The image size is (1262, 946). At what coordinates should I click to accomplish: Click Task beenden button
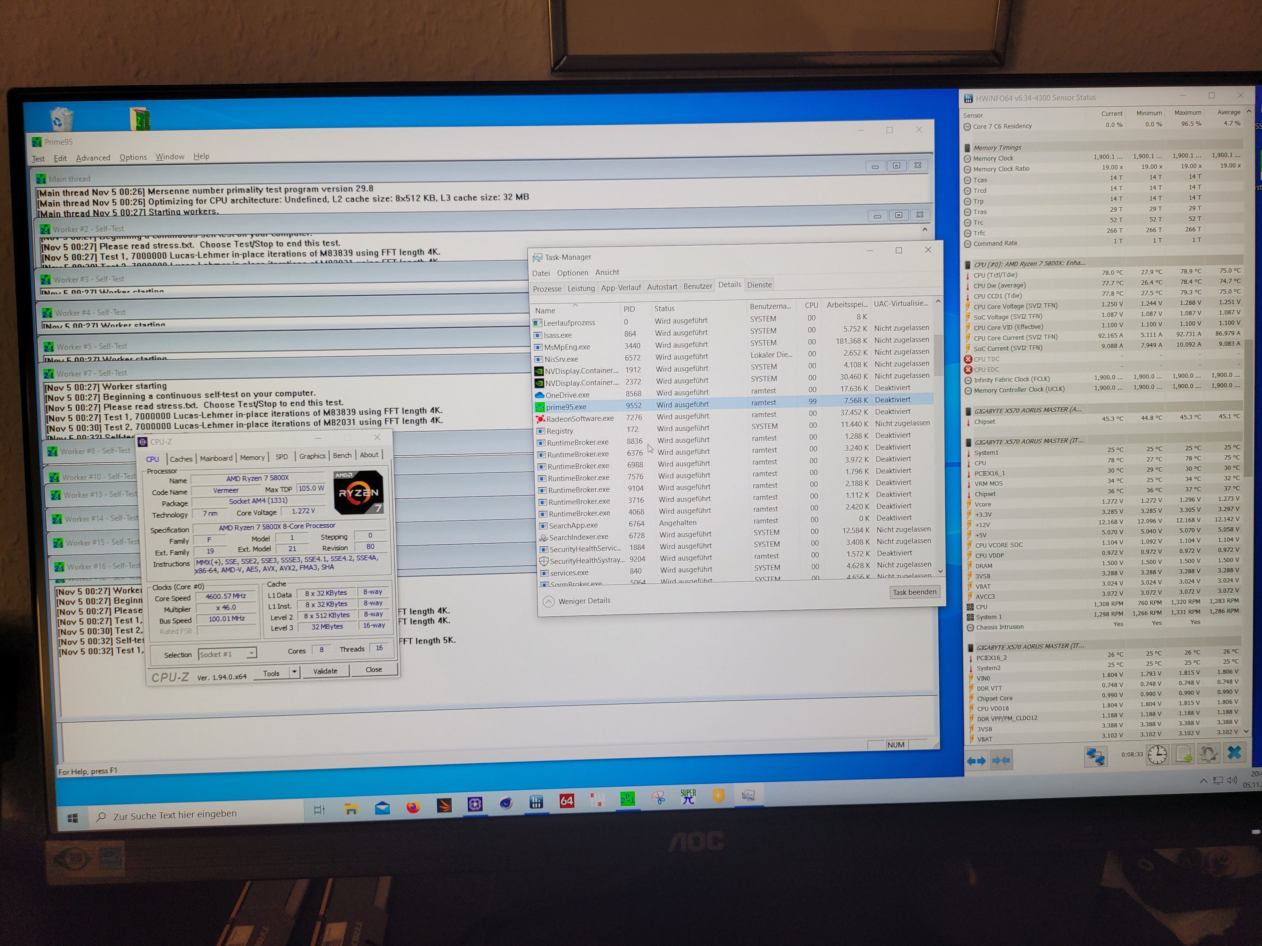coord(915,592)
